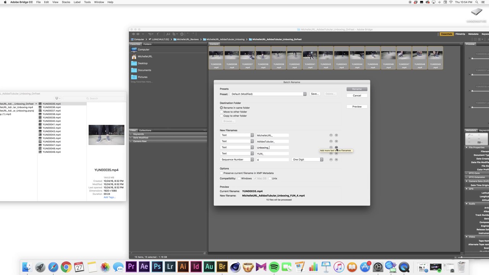Open the Preset dropdown Default (Modified)
This screenshot has height=275, width=489.
point(268,94)
